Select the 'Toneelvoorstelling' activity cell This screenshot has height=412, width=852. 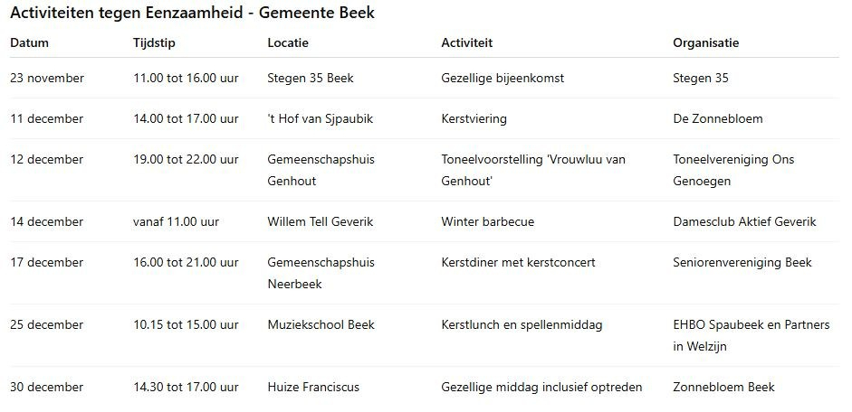(x=532, y=170)
